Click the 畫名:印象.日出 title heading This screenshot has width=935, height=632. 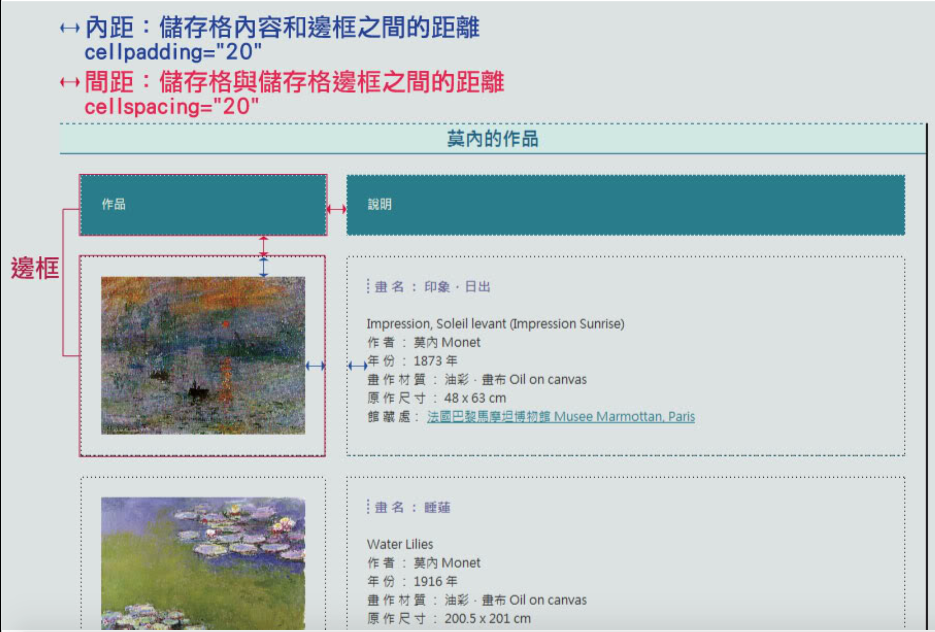[x=432, y=287]
